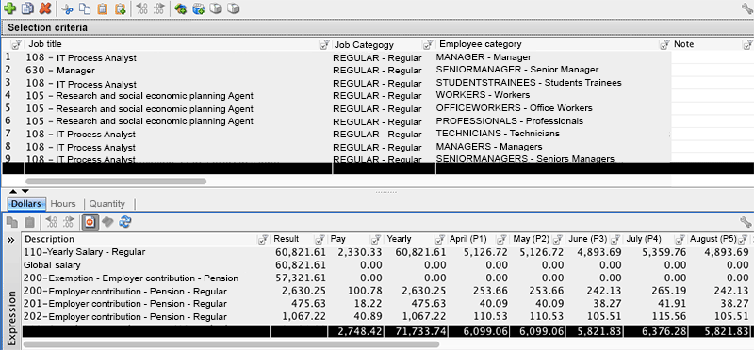This screenshot has width=754, height=350.
Task: Open the Pay column filter
Action: 375,239
